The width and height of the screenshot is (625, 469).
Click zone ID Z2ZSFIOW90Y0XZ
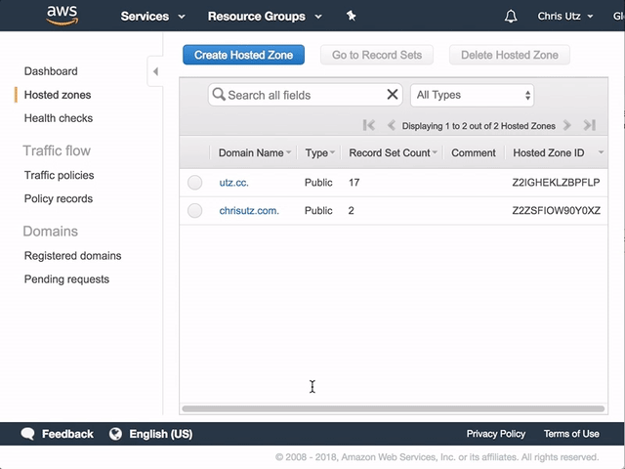coord(556,210)
